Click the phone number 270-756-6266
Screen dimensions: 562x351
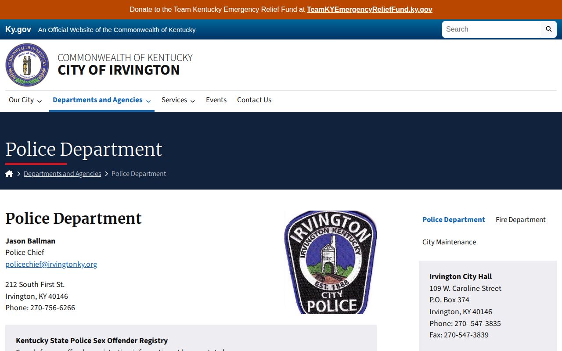point(53,308)
